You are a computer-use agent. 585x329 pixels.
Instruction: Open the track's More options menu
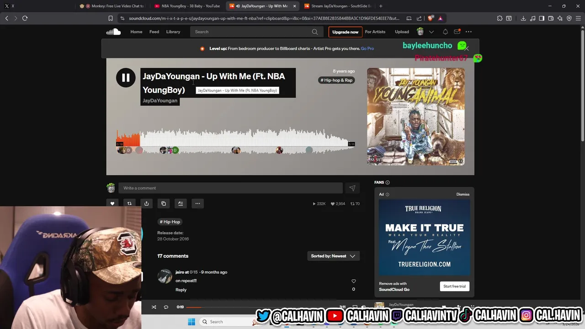(x=197, y=203)
